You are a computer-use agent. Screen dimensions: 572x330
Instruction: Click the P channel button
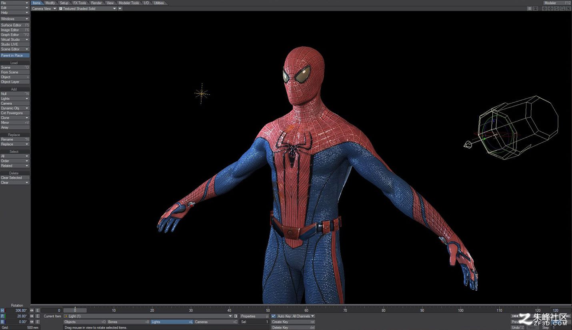point(2,316)
